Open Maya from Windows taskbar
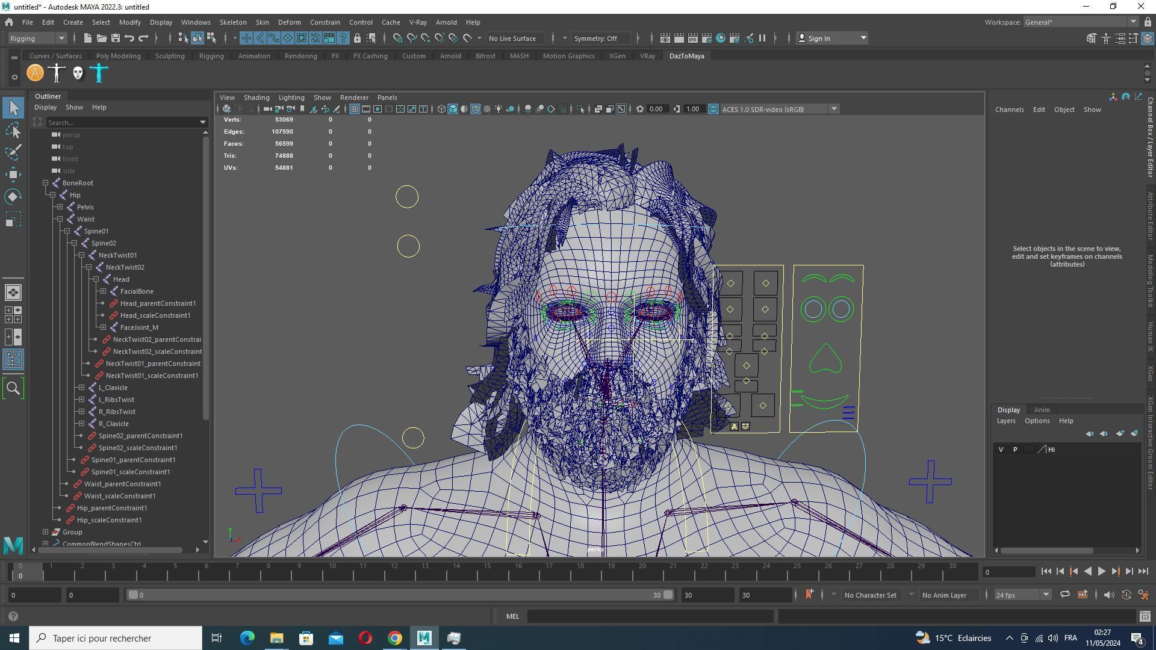Viewport: 1156px width, 650px height. coord(424,638)
